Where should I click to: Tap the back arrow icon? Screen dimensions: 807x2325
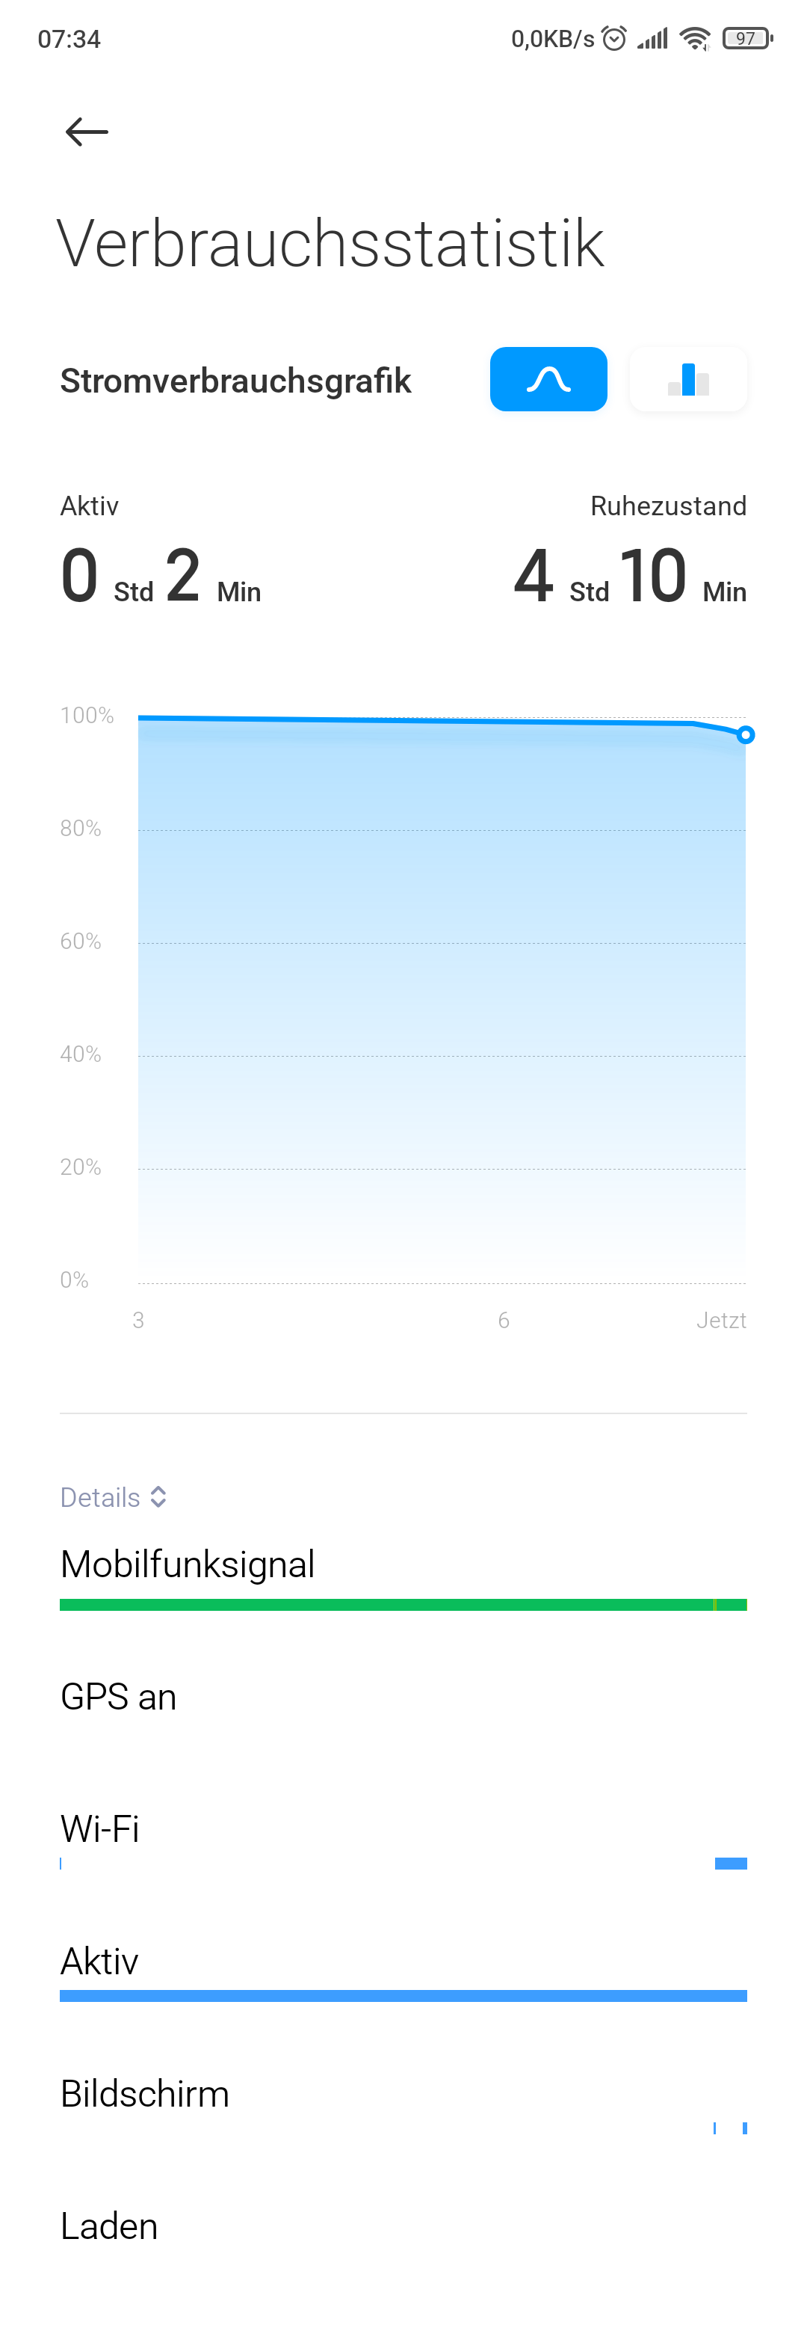(x=87, y=132)
